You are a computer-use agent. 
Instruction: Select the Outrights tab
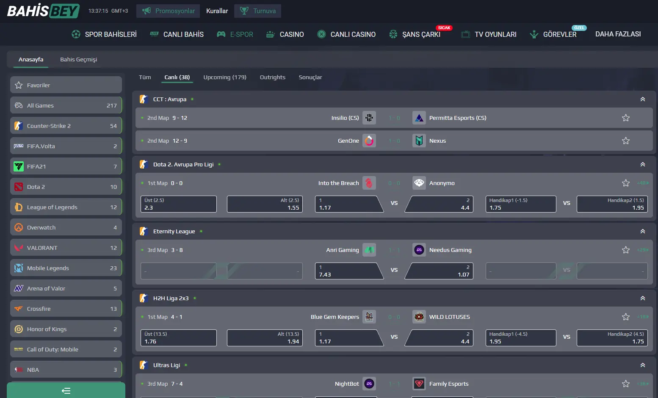click(x=273, y=77)
